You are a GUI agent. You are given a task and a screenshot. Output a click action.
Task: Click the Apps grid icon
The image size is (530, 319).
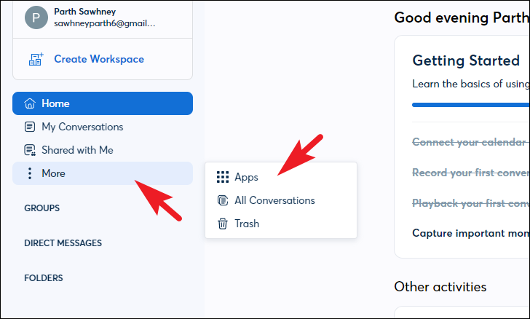pos(223,177)
